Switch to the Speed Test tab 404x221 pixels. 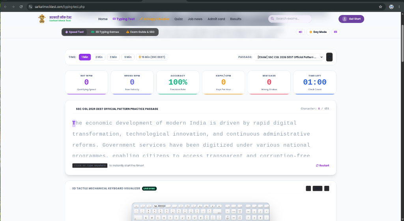[x=75, y=32]
